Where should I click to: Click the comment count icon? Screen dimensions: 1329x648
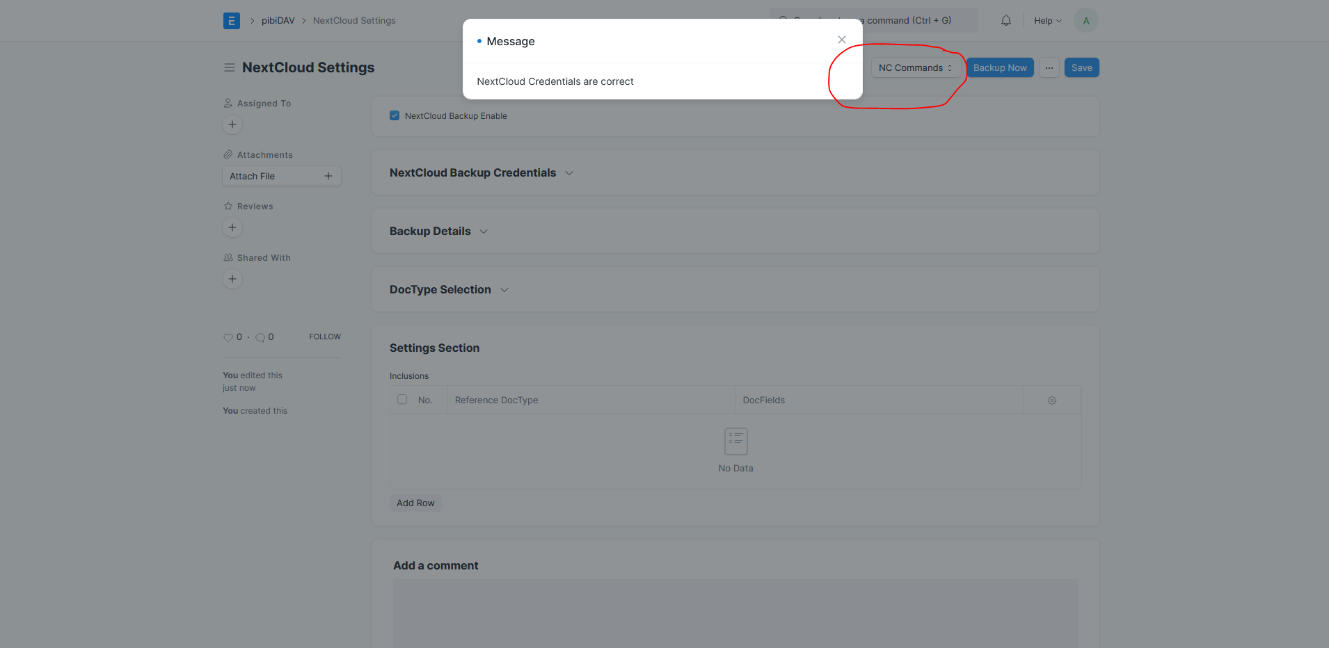tap(260, 337)
